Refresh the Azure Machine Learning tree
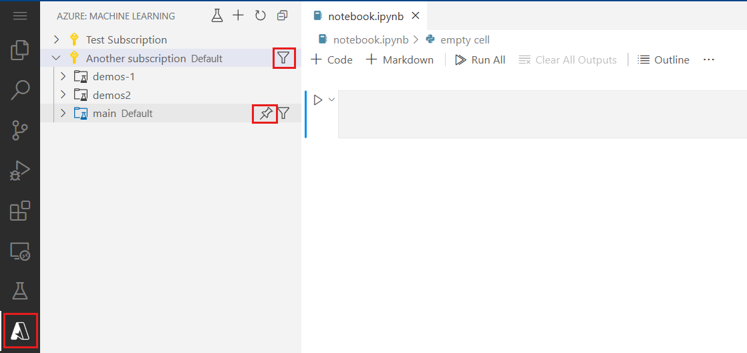 [x=260, y=16]
